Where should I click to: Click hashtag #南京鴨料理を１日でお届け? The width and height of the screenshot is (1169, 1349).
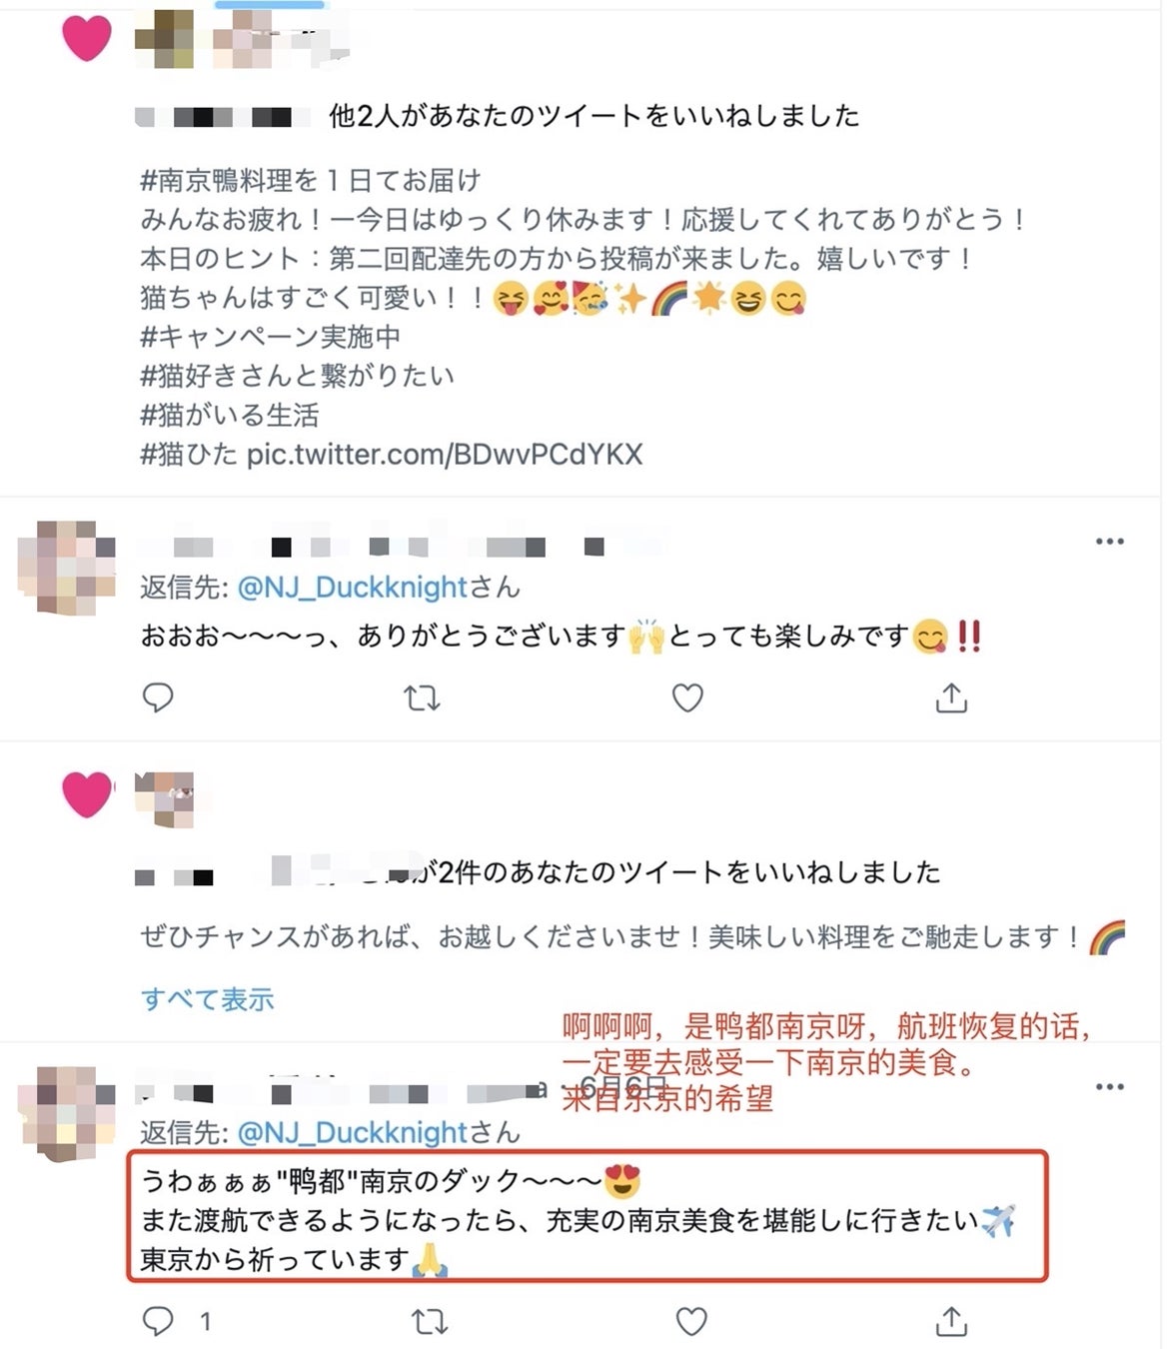click(311, 181)
